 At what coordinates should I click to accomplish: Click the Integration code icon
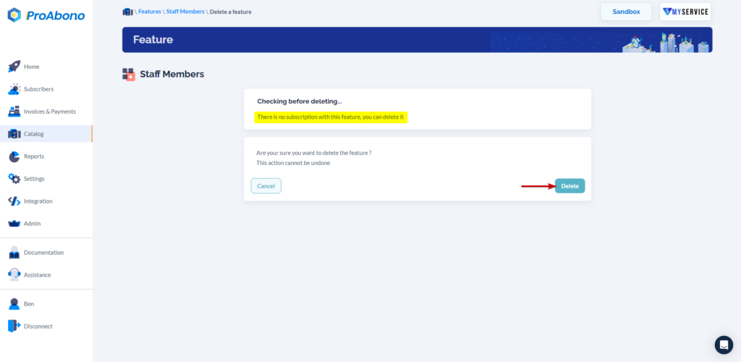click(14, 201)
